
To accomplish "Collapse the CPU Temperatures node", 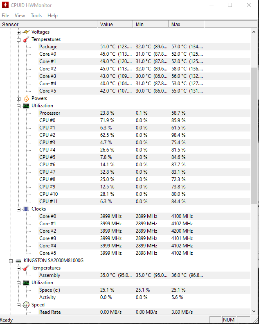I will coord(19,40).
